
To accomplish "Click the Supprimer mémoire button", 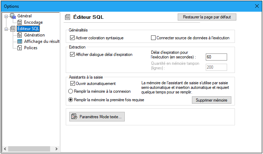I will 211,100.
